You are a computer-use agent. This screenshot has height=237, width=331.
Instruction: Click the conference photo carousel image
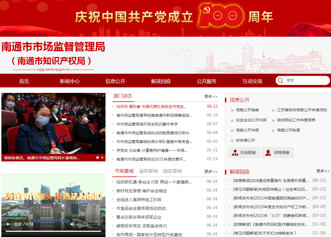click(x=53, y=123)
